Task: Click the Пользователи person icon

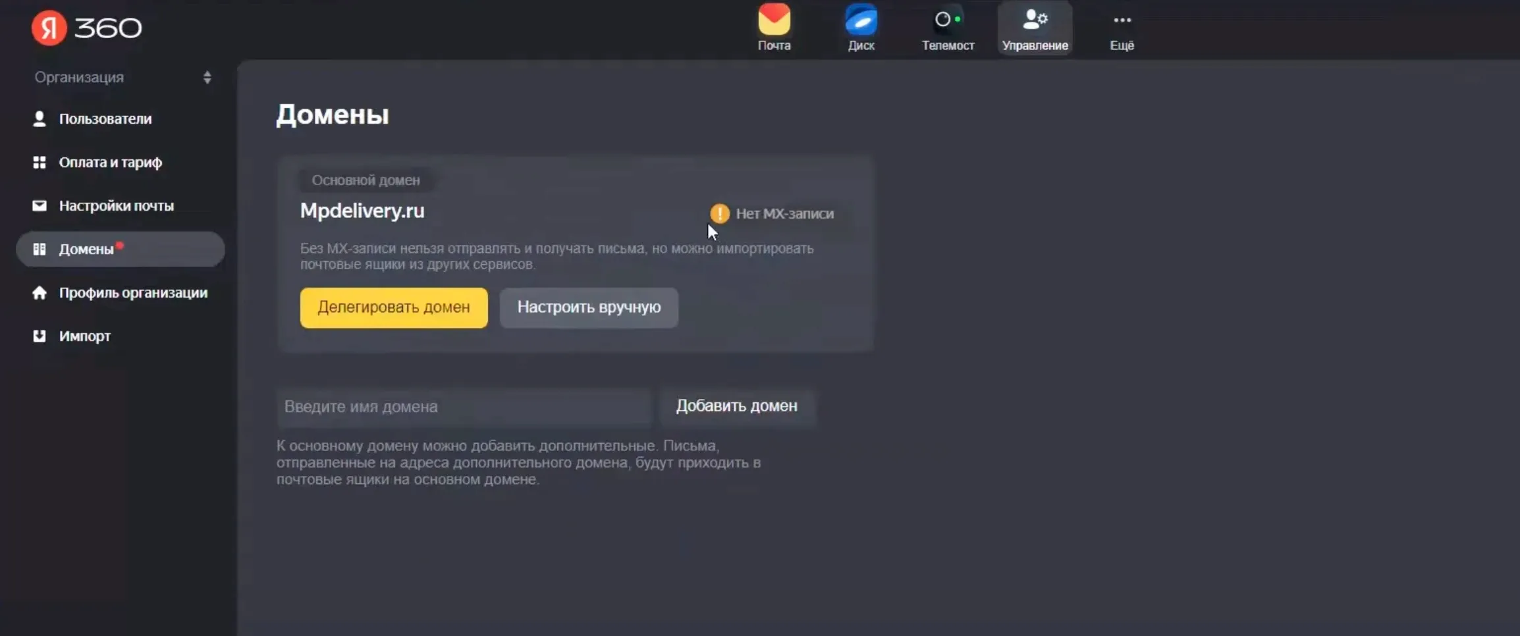Action: tap(40, 119)
